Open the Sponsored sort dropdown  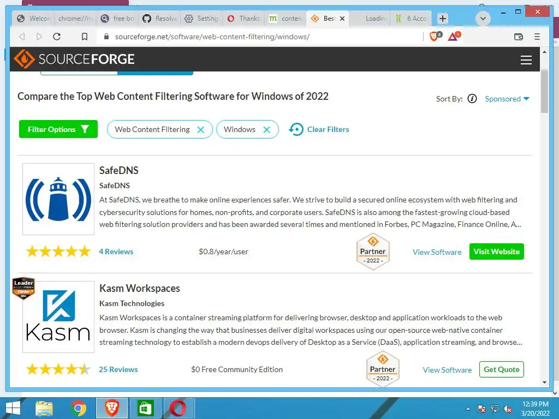coord(507,99)
